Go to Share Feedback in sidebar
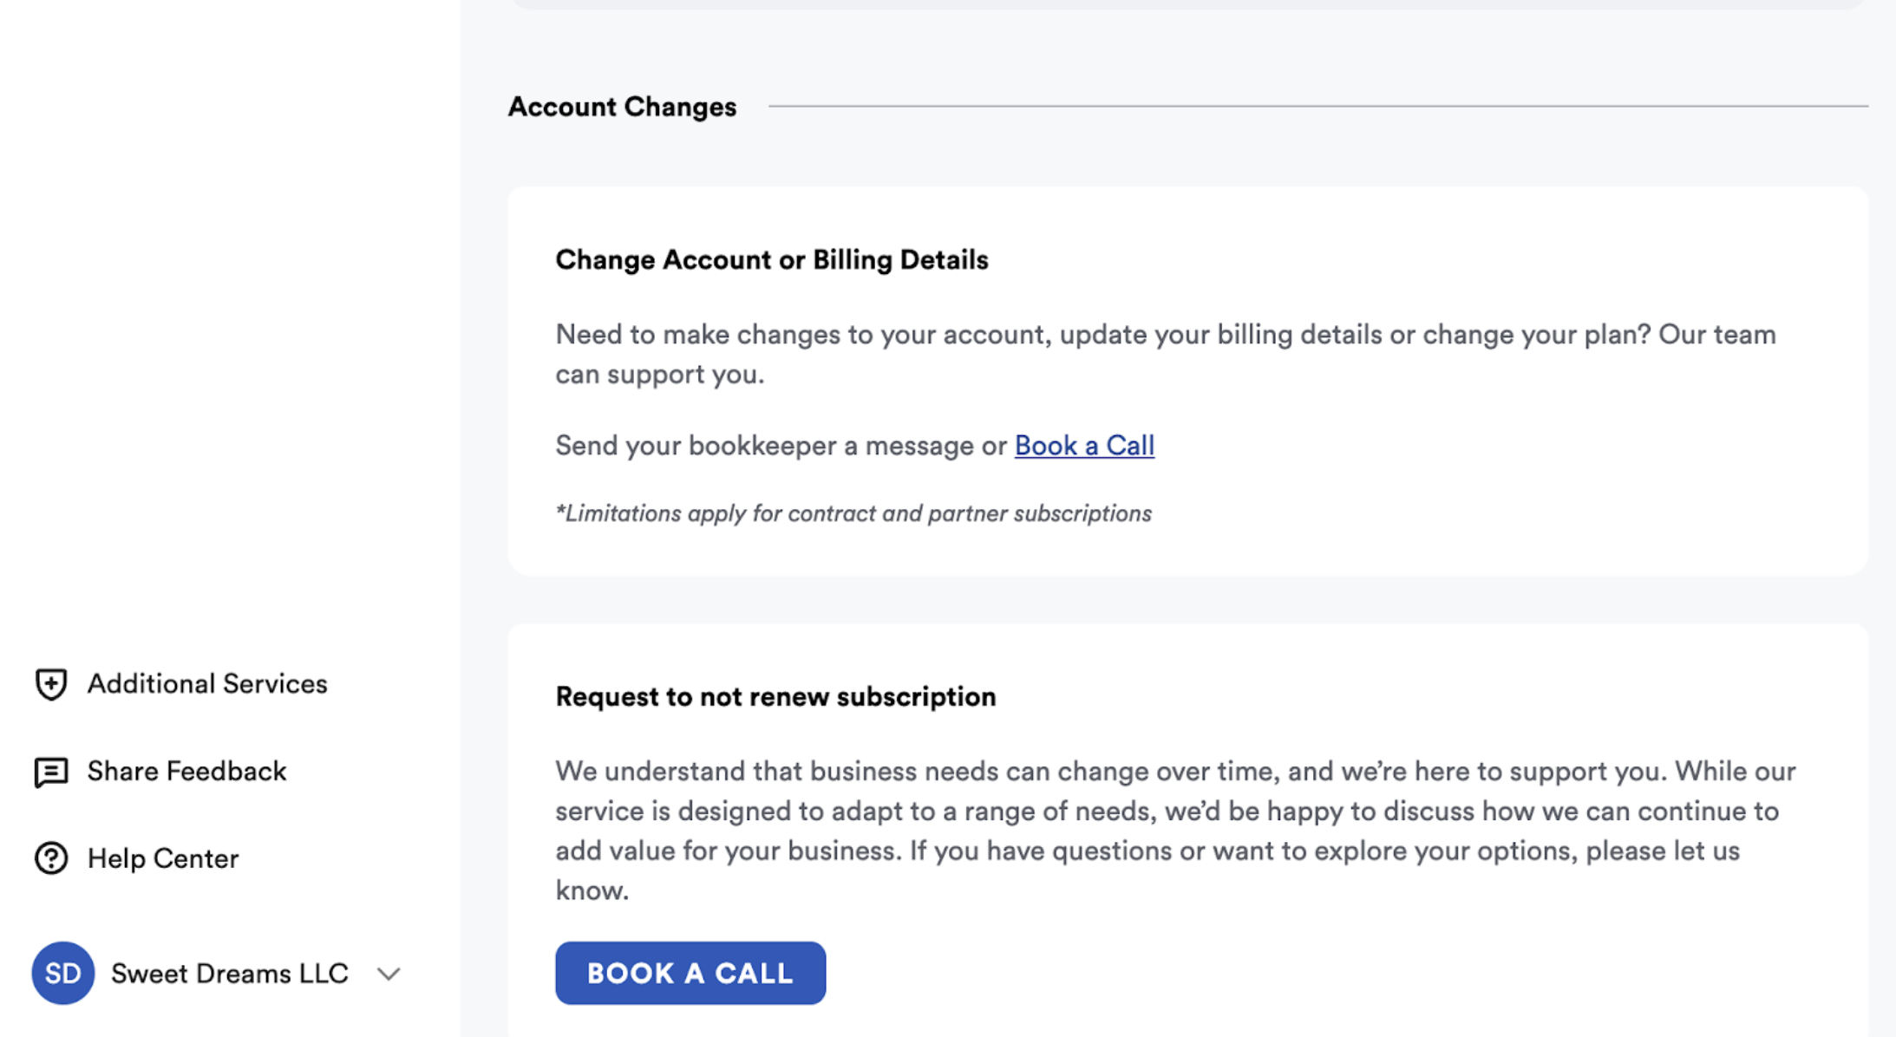Screen dimensions: 1896x1037 [186, 772]
